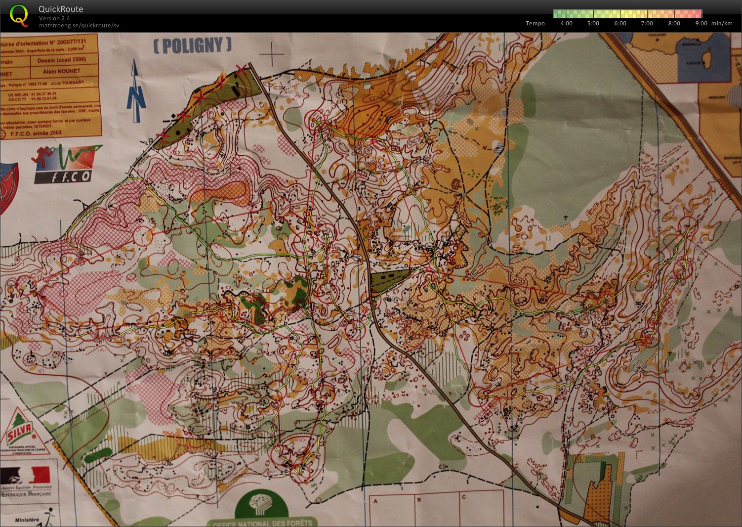Click the 5:00 tempo value
The image size is (742, 527).
[x=593, y=23]
